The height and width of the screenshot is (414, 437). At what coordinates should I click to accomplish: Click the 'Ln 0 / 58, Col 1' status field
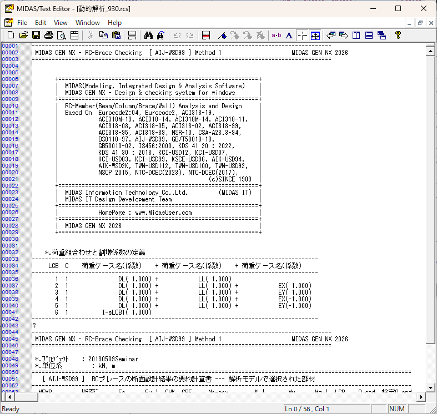click(328, 408)
